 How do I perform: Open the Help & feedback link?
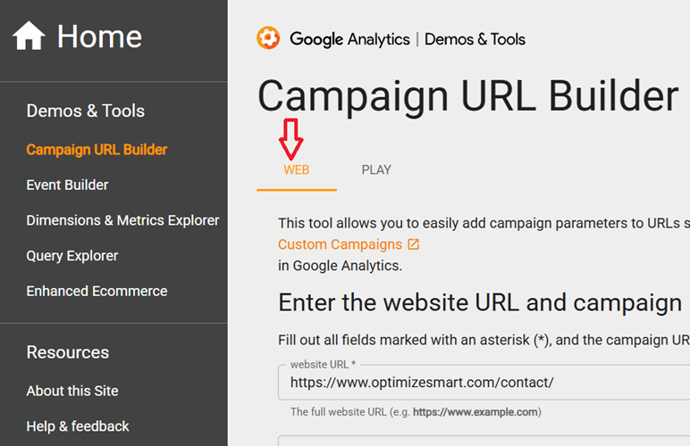(x=78, y=426)
